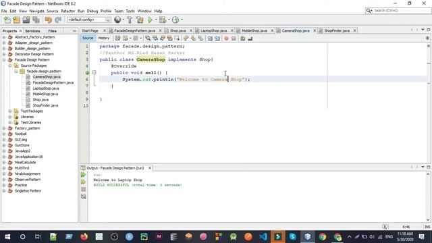Click Shift Line Left icon in editor toolbar
The image size is (432, 243).
(x=210, y=38)
